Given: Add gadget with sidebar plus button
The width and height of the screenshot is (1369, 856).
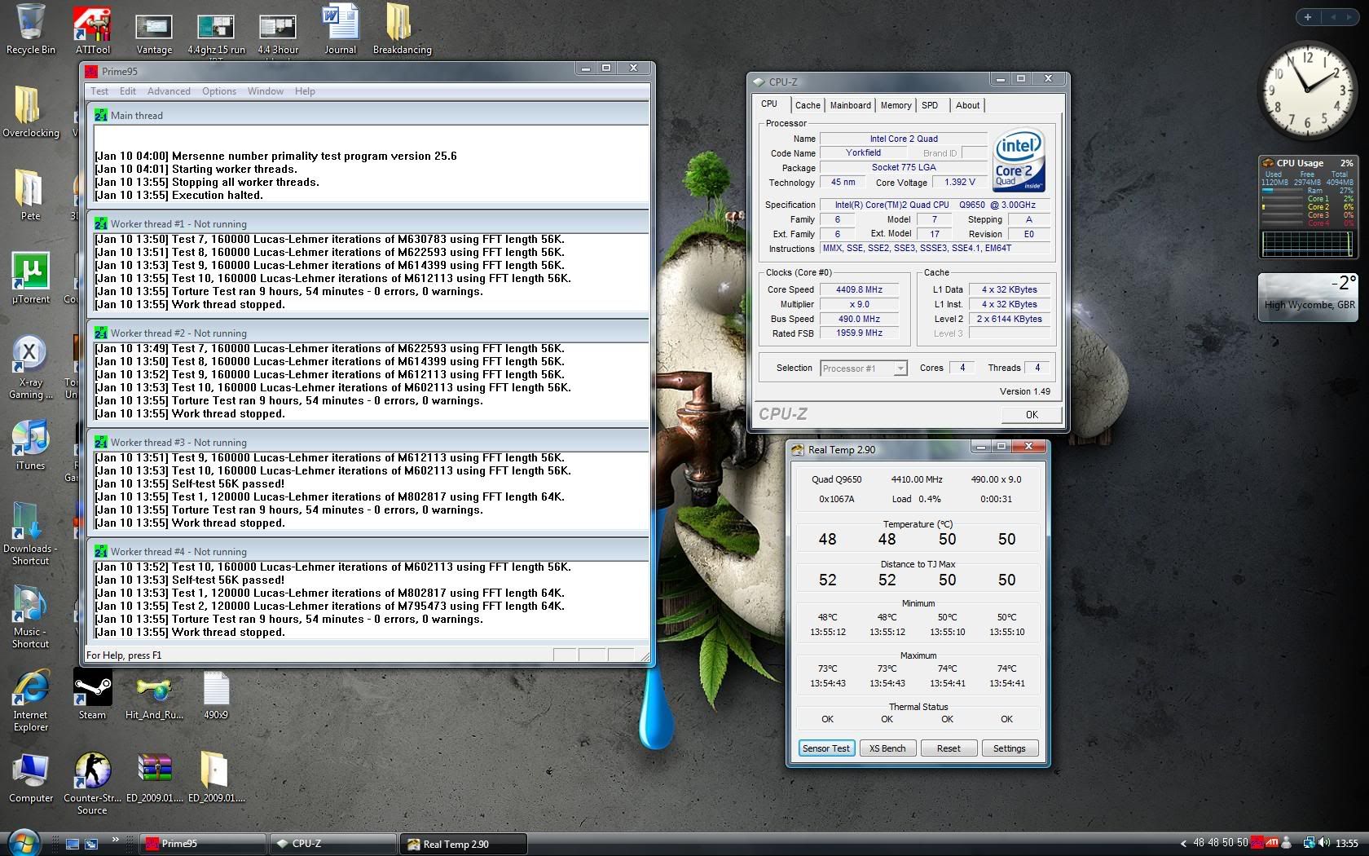Looking at the screenshot, I should (1308, 17).
